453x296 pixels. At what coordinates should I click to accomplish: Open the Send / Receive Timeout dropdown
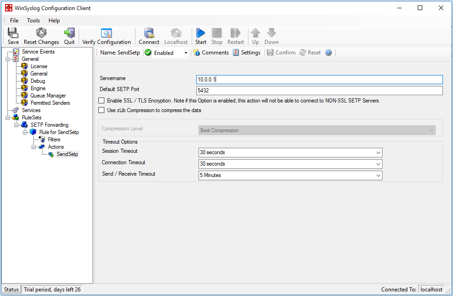pyautogui.click(x=291, y=175)
